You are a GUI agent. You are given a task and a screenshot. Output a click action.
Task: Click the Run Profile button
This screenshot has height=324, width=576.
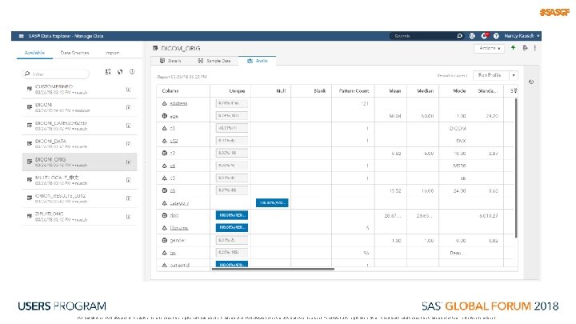[x=490, y=75]
